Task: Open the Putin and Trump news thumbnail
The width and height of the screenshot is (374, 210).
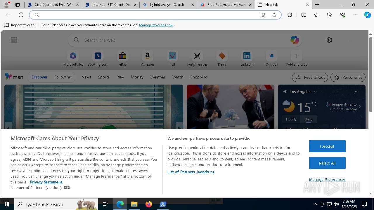Action: 231,107
